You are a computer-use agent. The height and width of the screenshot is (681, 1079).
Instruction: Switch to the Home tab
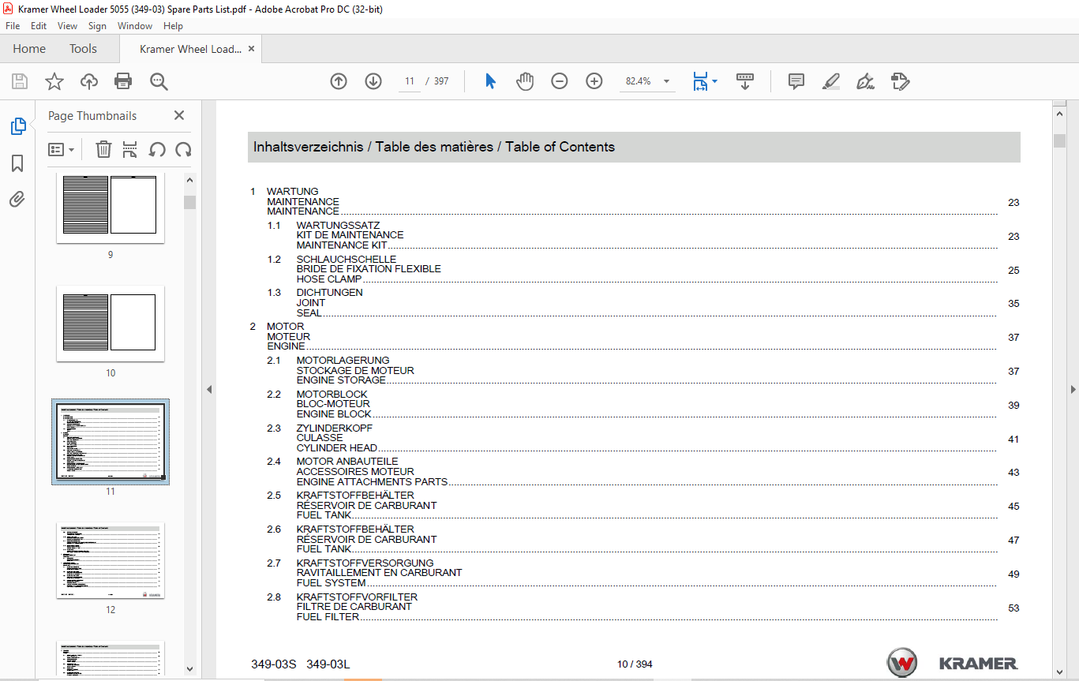pos(29,49)
